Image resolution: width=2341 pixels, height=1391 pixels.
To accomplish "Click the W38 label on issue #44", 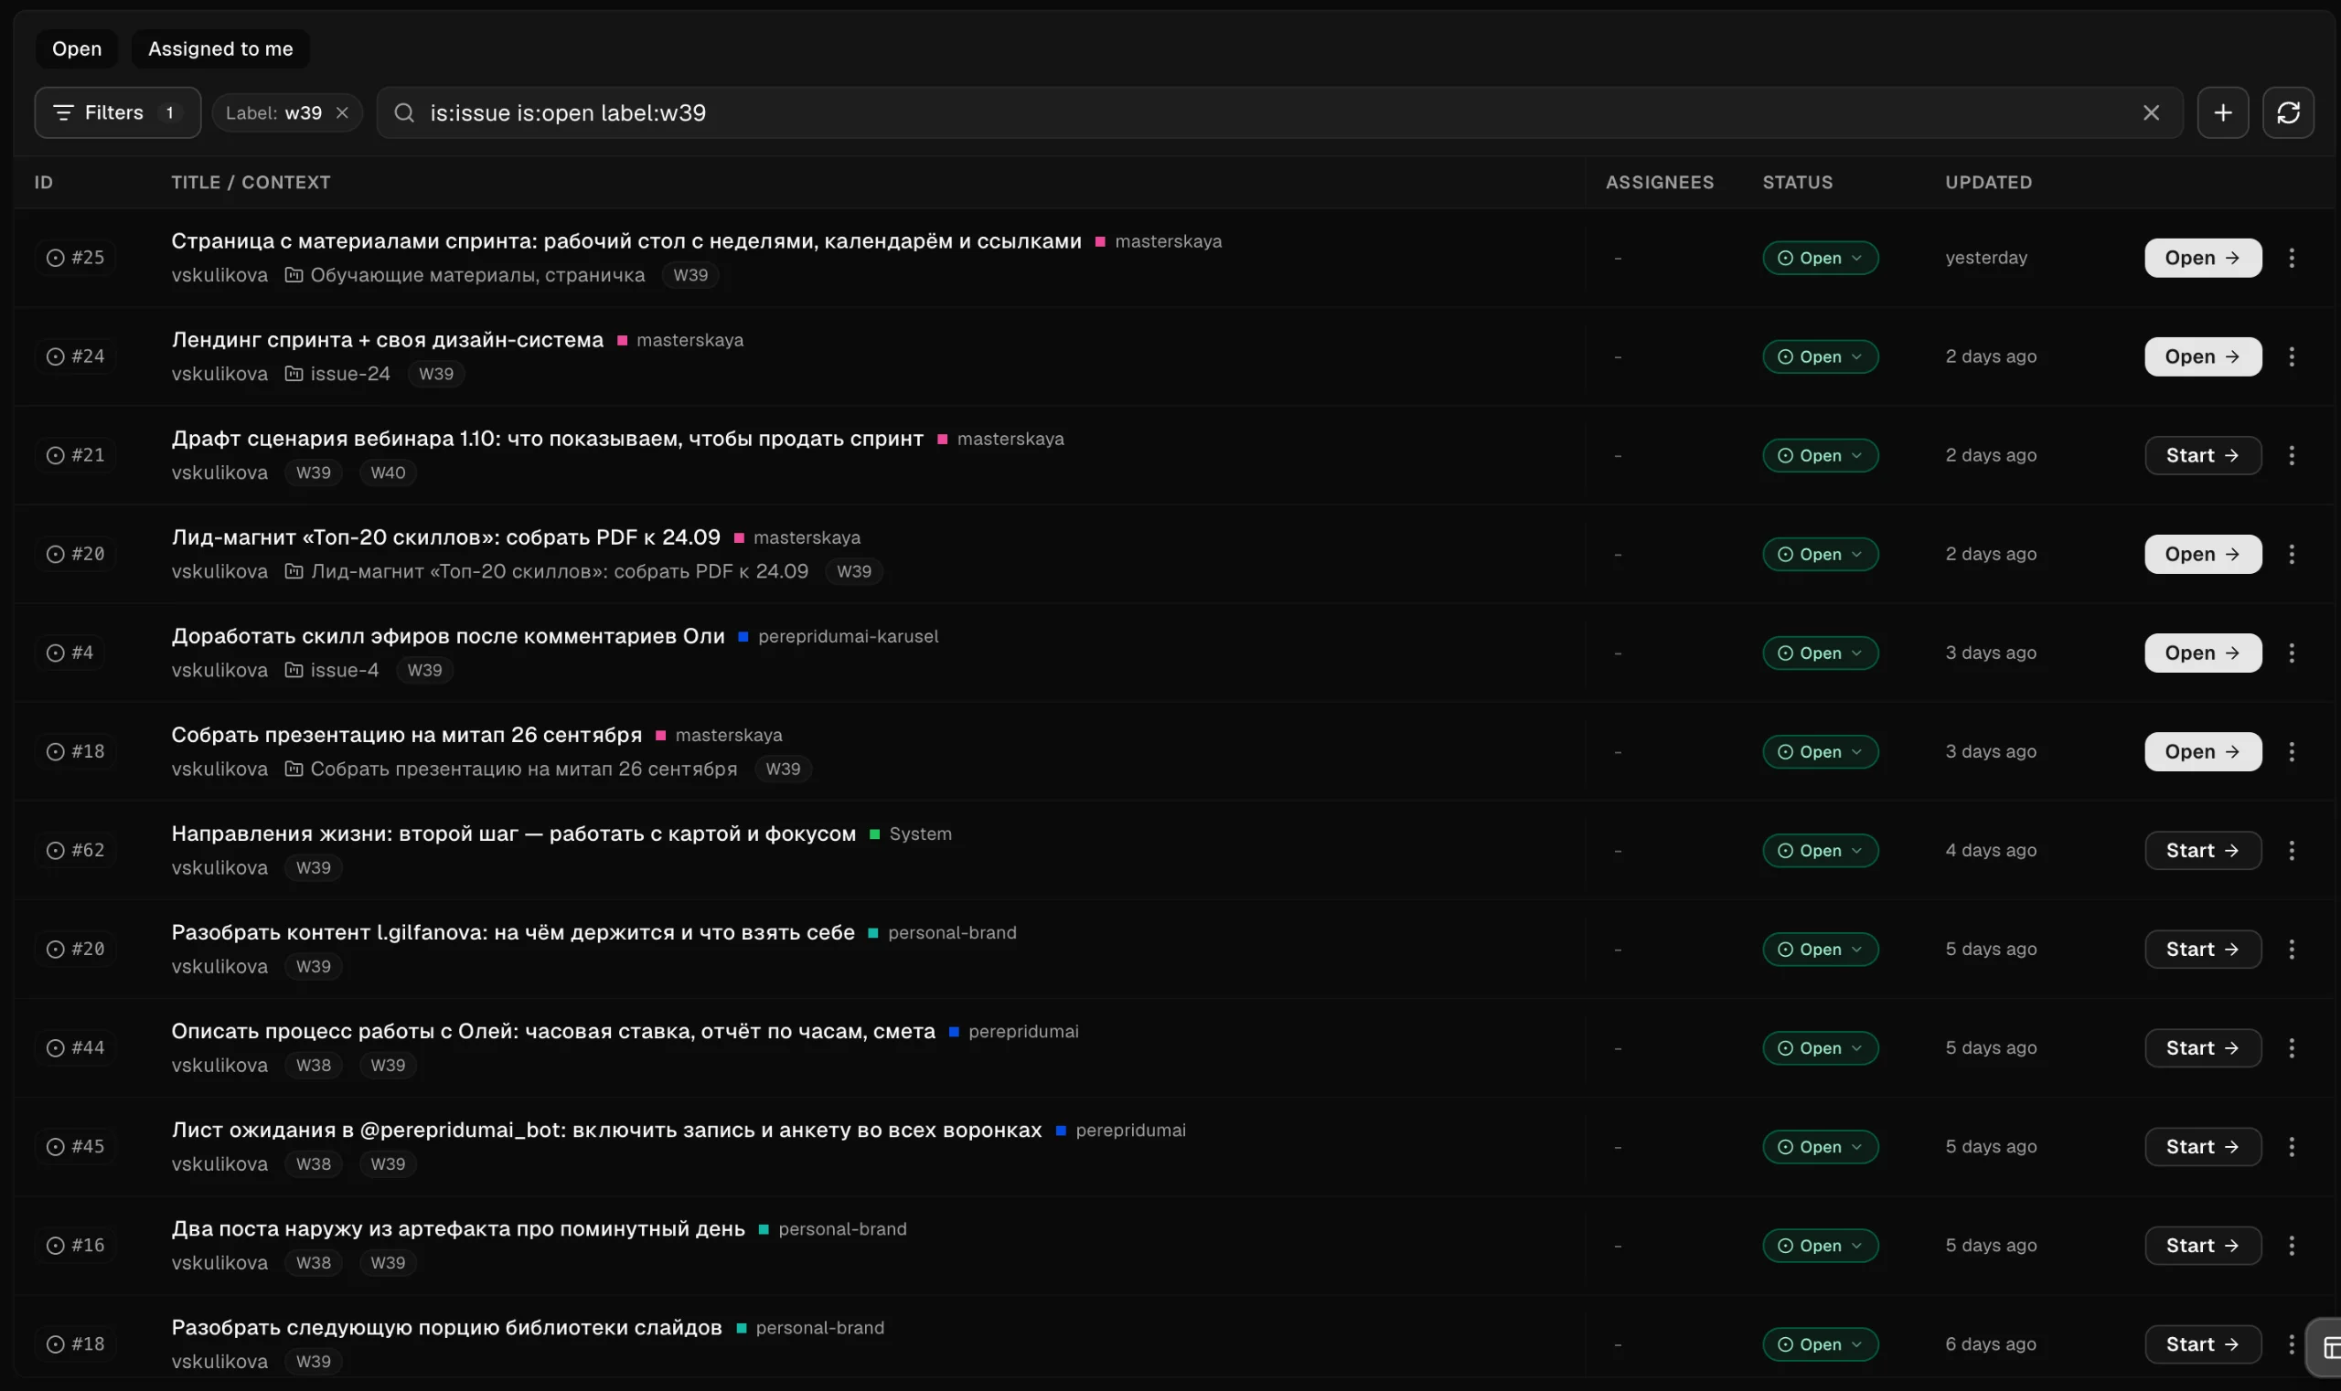I will [x=314, y=1065].
